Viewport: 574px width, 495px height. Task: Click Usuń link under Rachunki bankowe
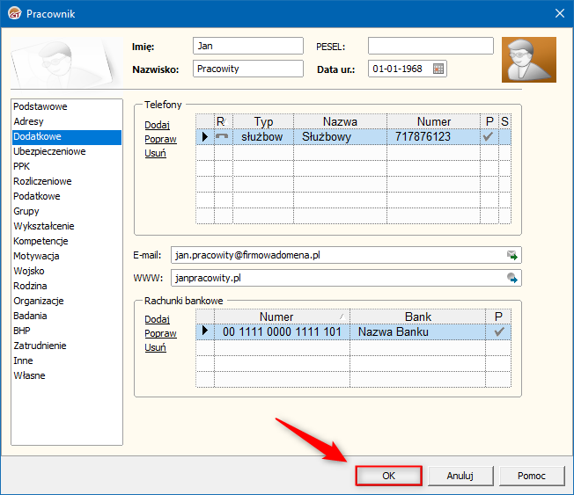click(155, 347)
